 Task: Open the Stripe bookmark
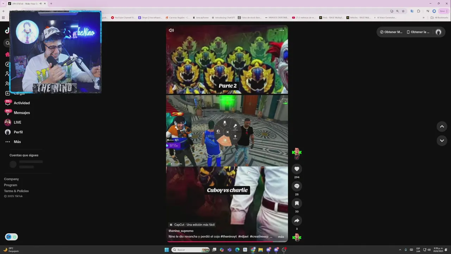click(x=150, y=18)
